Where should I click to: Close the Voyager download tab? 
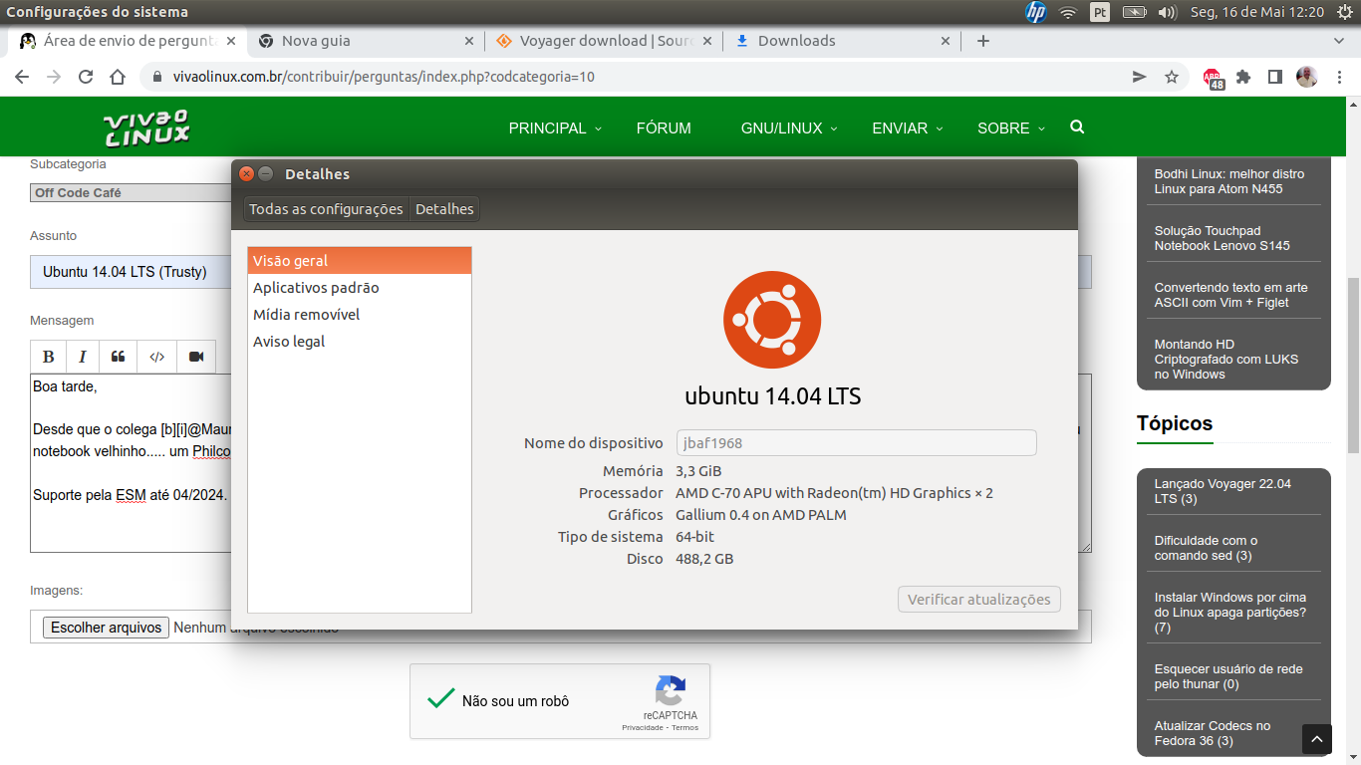707,41
